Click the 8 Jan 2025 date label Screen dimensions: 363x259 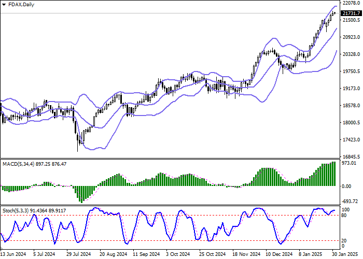[x=311, y=254]
